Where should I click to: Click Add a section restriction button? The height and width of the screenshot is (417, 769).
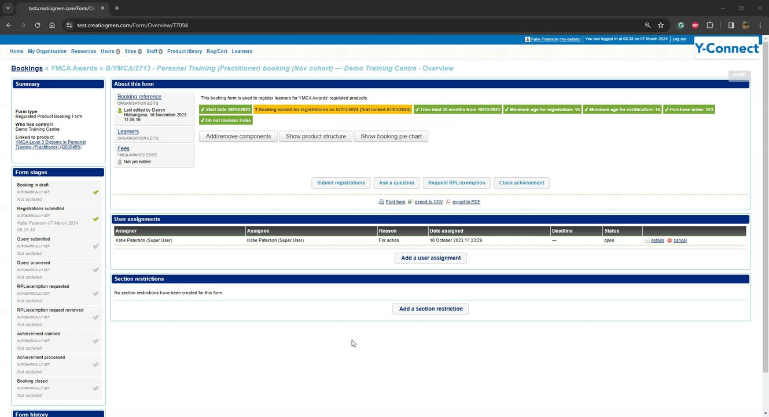coord(431,309)
